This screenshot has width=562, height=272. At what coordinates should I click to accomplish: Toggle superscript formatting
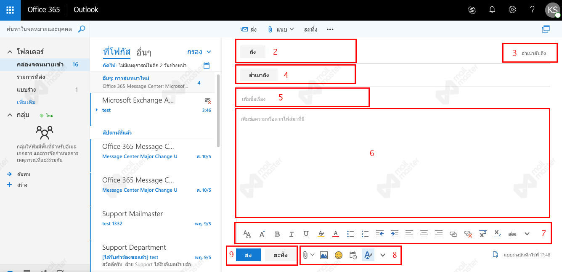[x=483, y=234]
